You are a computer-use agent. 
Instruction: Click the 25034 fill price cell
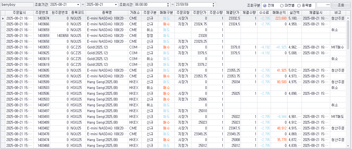tap(232, 82)
